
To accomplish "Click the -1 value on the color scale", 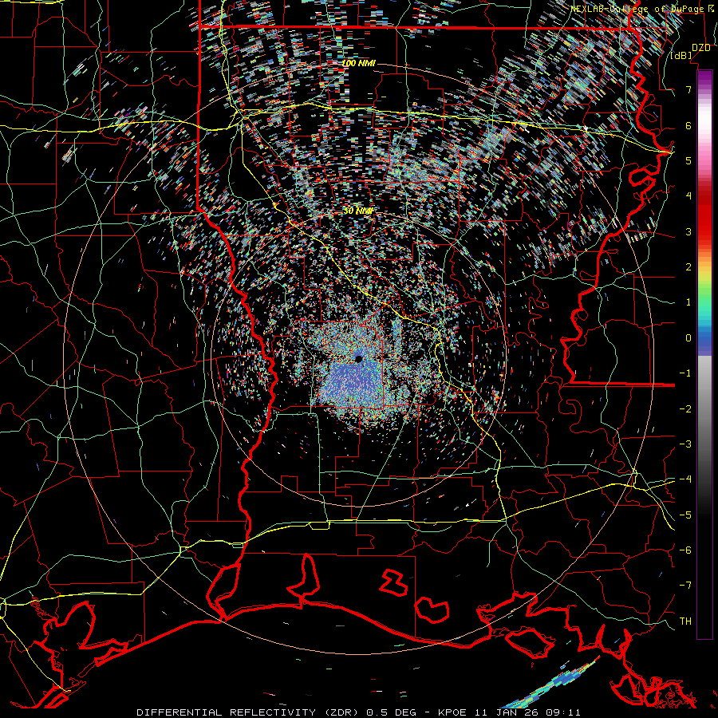I will pos(685,373).
